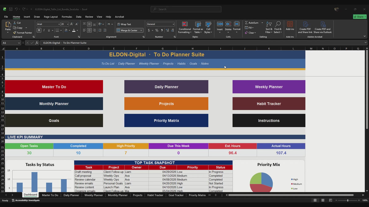
Task: Toggle Italic formatting
Action: coord(44,30)
